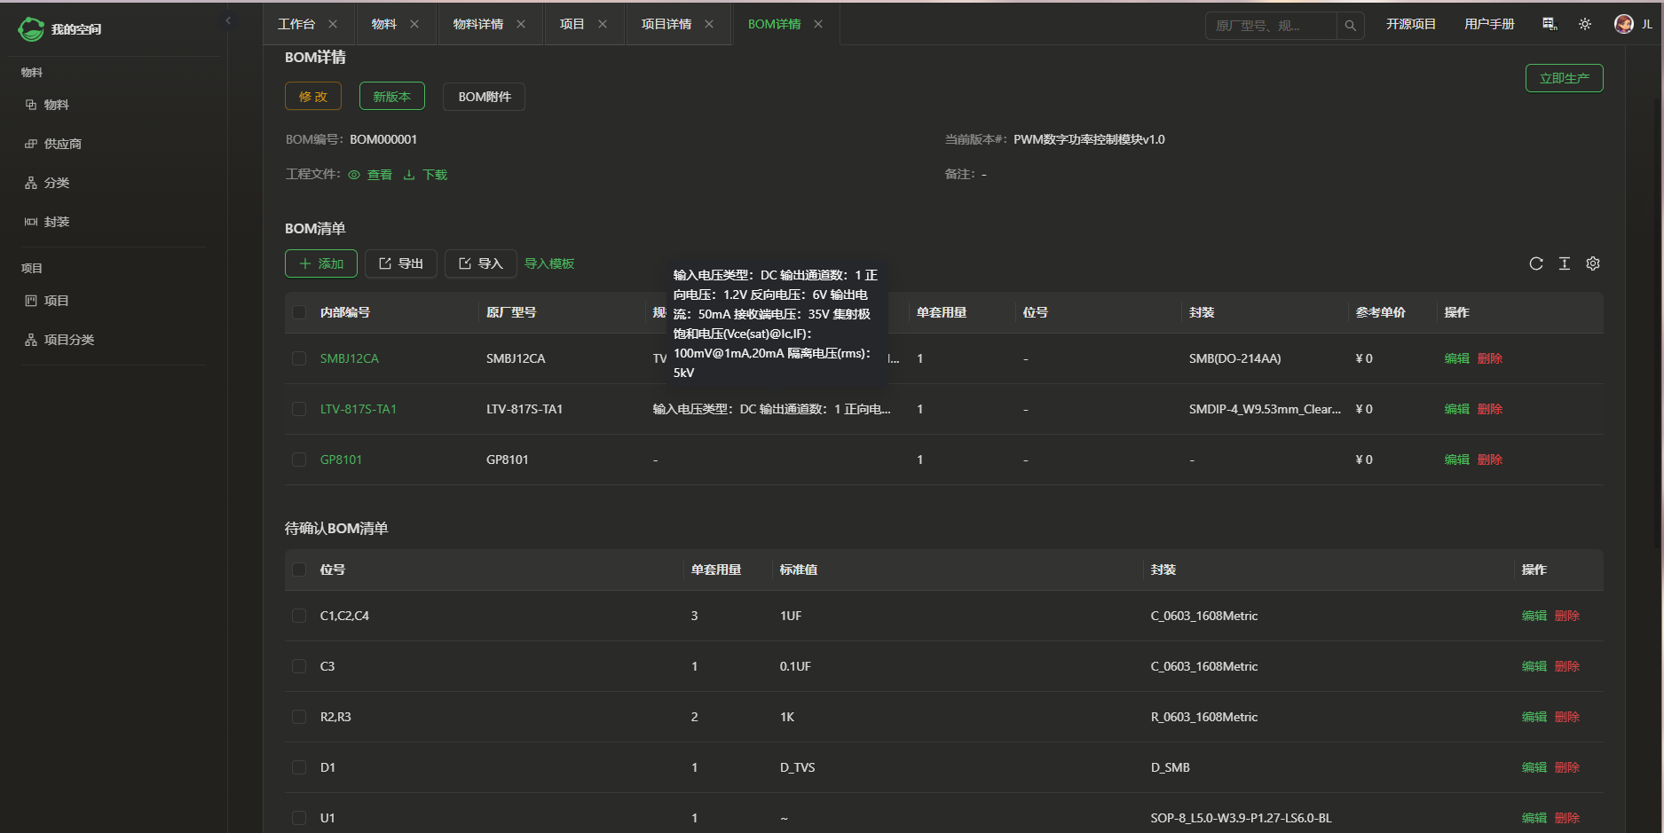Switch to the 工作台 tab
Image resolution: width=1664 pixels, height=833 pixels.
tap(296, 24)
